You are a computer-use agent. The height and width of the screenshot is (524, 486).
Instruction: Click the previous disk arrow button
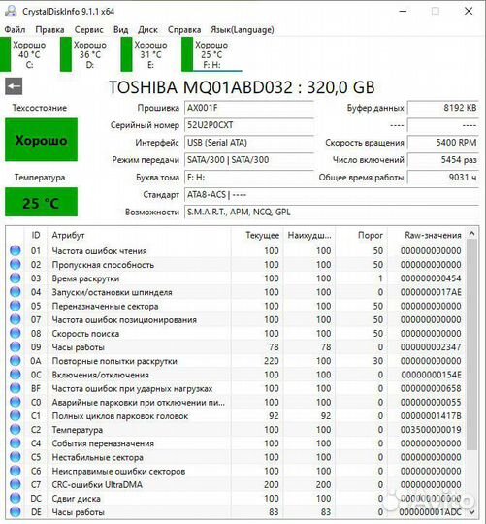pyautogui.click(x=14, y=86)
